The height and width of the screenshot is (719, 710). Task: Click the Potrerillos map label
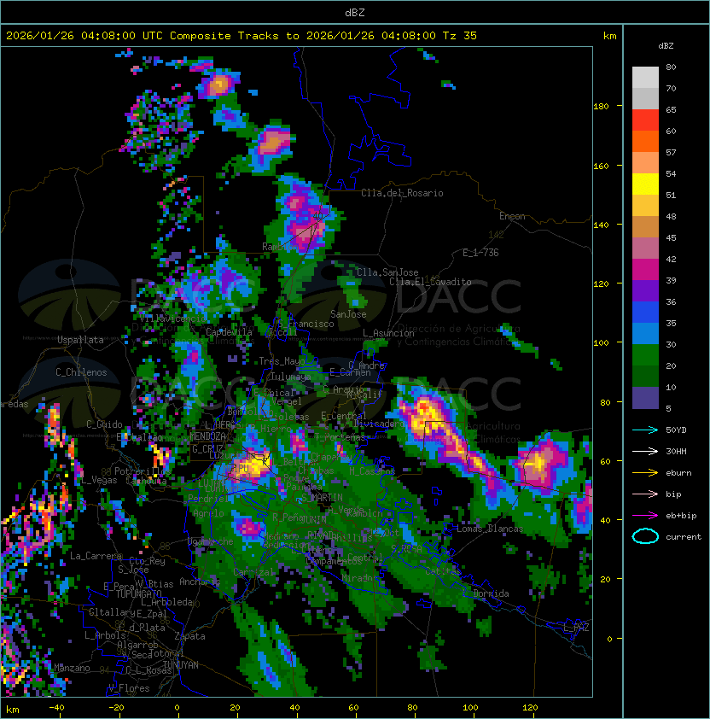[x=143, y=471]
